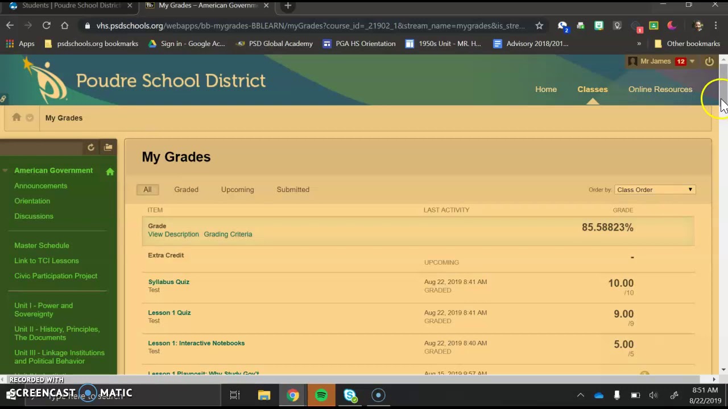Open Chrome from the taskbar
728x409 pixels.
(x=292, y=395)
